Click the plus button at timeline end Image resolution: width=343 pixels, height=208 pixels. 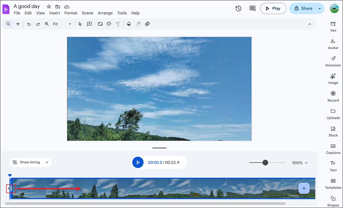point(304,188)
